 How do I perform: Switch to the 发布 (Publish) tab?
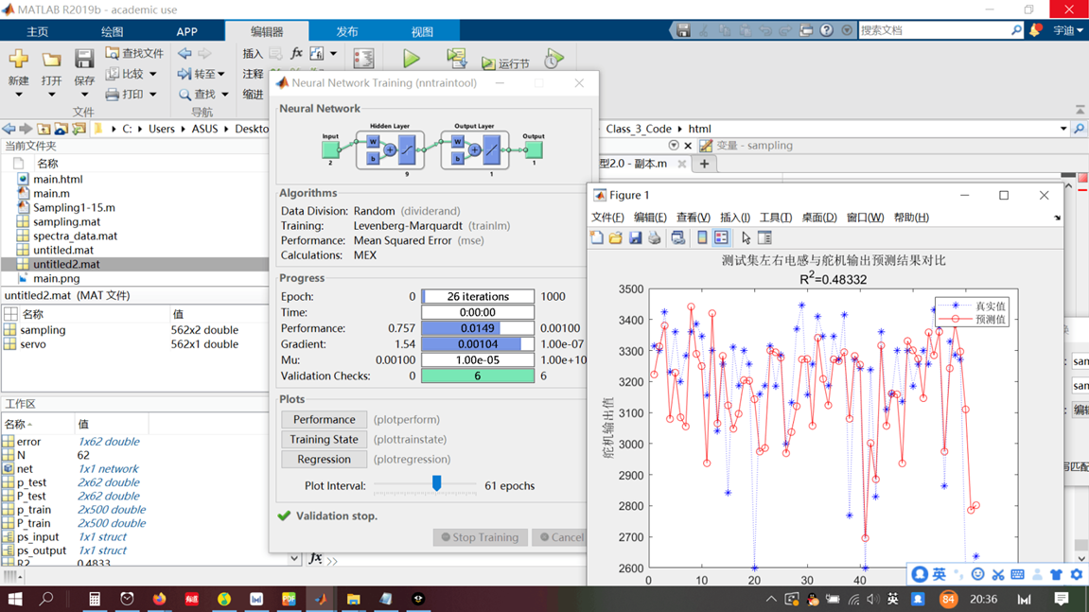coord(347,32)
